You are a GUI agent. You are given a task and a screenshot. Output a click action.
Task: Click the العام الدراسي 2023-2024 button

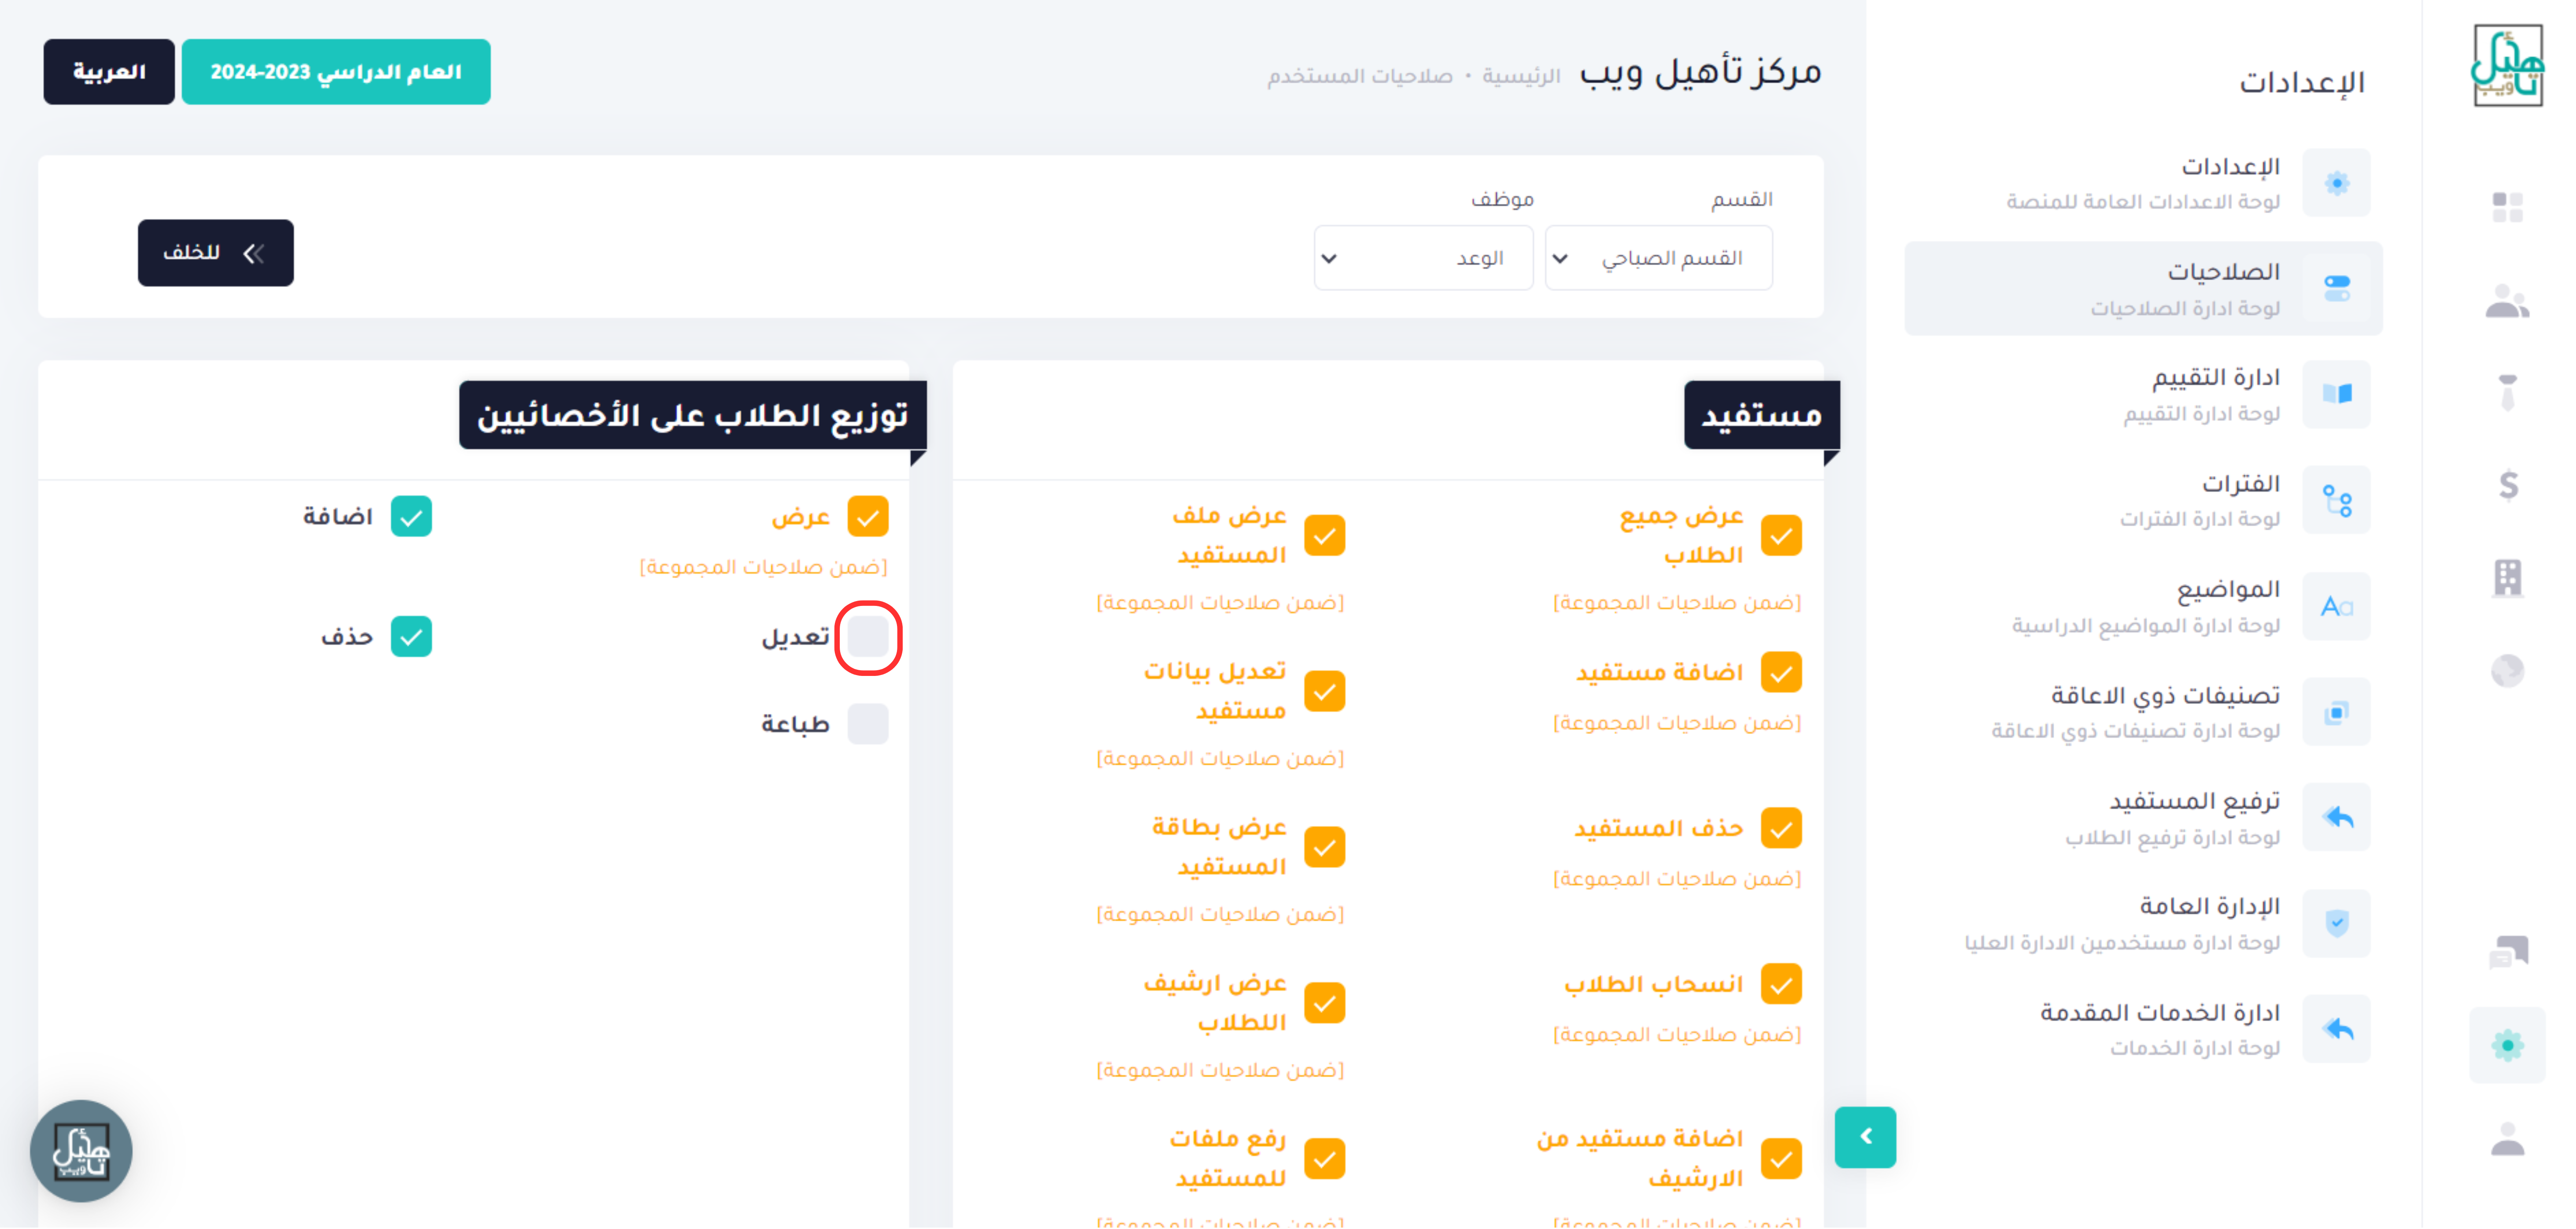pyautogui.click(x=336, y=72)
